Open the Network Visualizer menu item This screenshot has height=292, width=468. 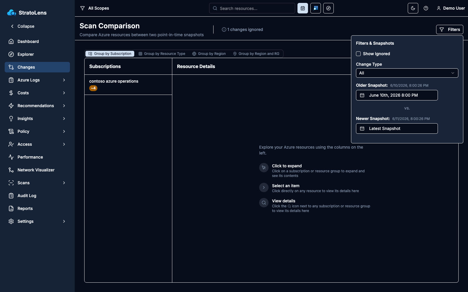[37, 170]
